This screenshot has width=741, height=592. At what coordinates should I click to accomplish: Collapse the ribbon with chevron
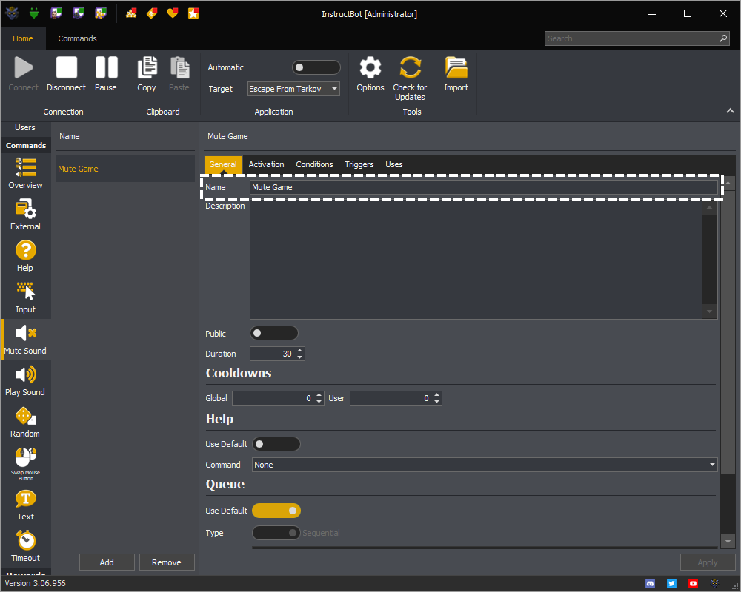[730, 111]
